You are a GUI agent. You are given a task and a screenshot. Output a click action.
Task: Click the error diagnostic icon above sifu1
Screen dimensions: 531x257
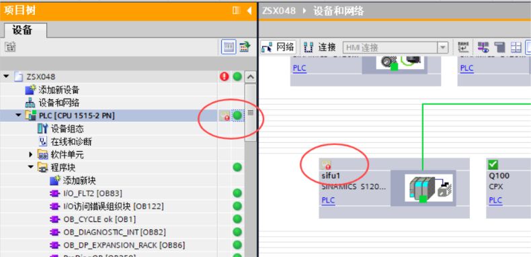point(326,164)
